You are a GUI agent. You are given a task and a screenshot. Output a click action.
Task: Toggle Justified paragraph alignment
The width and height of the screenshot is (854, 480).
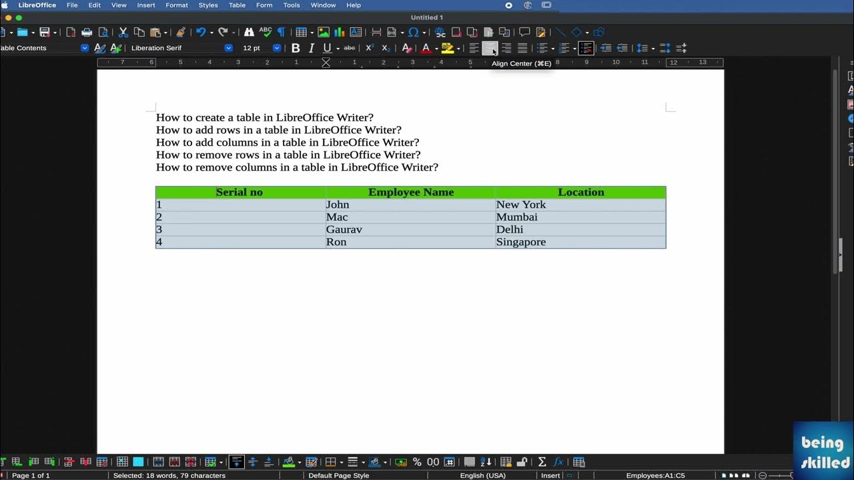(522, 48)
